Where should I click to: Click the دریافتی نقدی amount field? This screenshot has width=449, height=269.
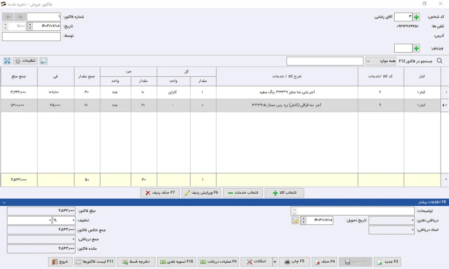click(391, 220)
